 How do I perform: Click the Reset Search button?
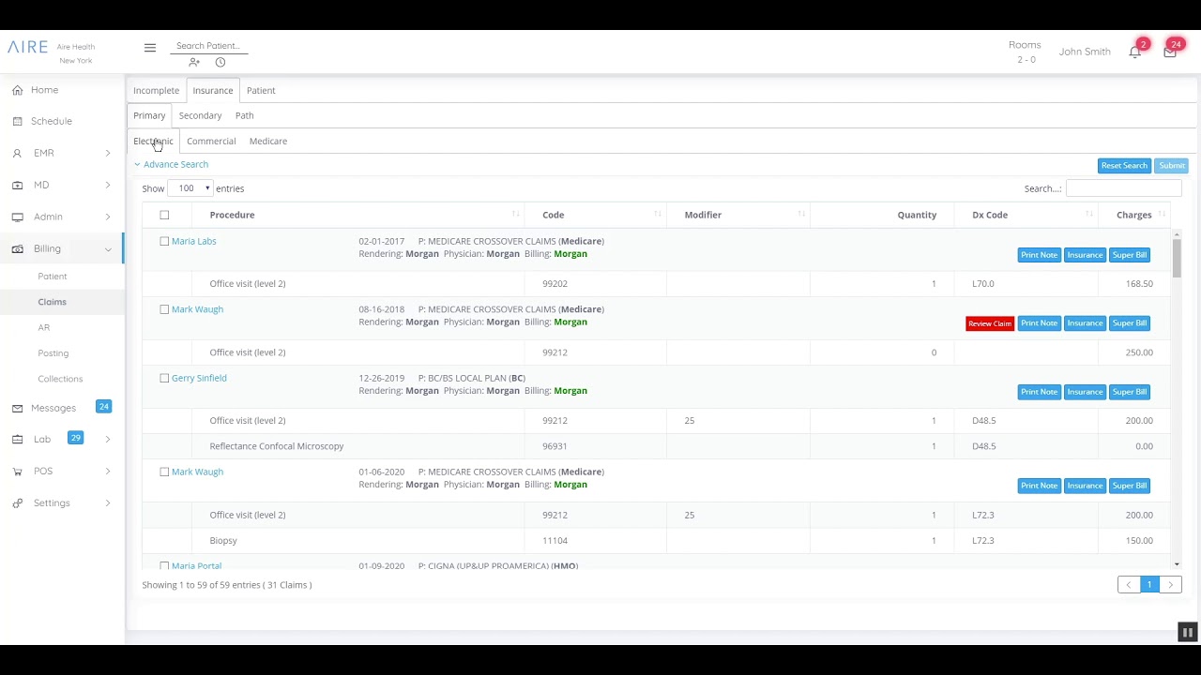[1124, 165]
